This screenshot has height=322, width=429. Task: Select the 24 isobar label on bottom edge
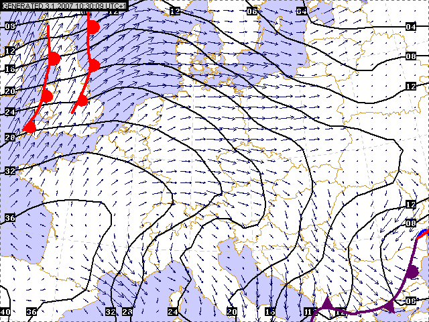point(173,312)
